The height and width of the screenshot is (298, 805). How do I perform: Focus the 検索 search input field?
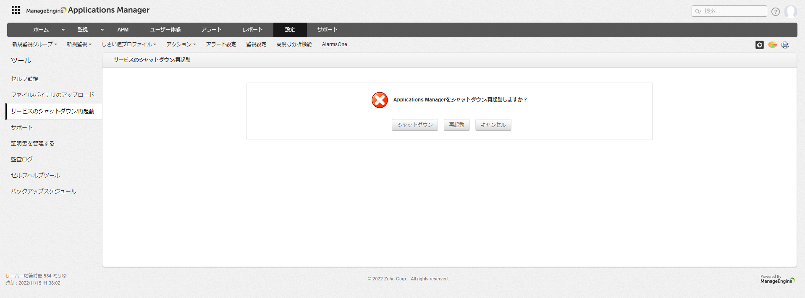(x=734, y=11)
